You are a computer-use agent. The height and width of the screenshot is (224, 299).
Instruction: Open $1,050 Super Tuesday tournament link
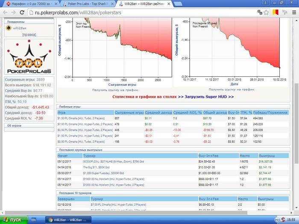click(103, 173)
